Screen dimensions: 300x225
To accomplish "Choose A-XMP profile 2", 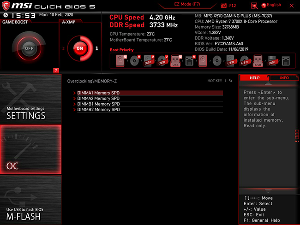I will pos(63,48).
